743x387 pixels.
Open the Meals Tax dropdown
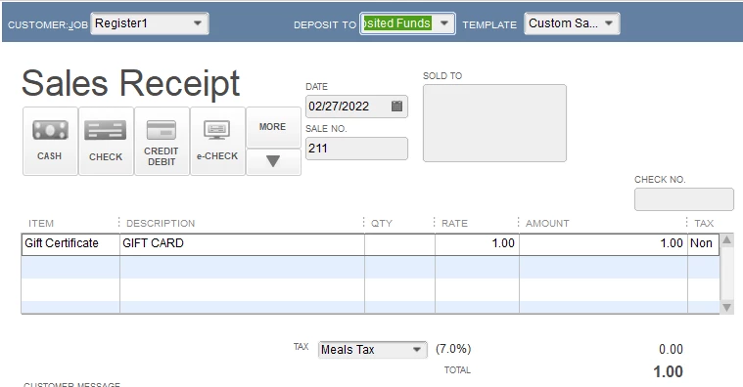372,350
